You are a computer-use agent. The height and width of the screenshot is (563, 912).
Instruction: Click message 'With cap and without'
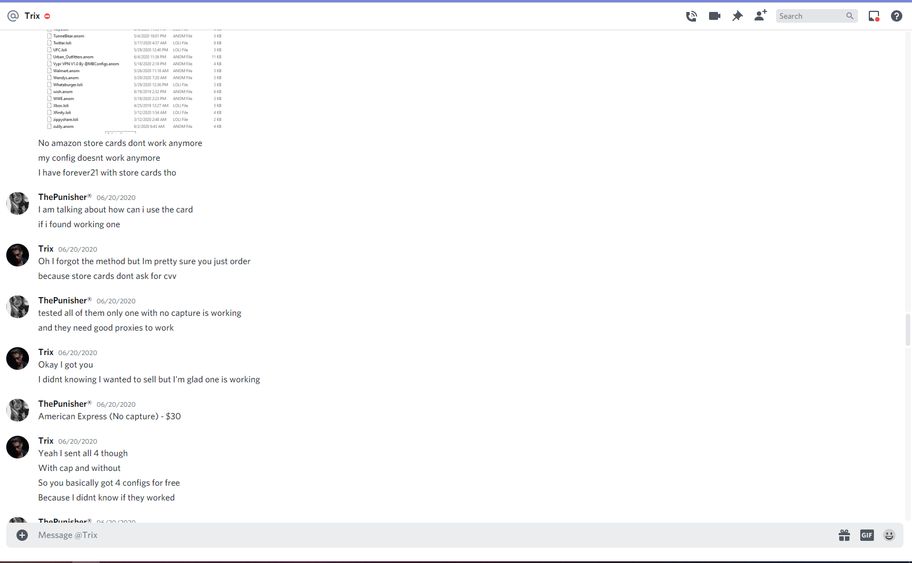79,468
